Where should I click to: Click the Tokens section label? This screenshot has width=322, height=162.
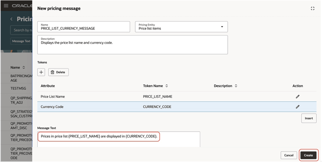click(42, 62)
